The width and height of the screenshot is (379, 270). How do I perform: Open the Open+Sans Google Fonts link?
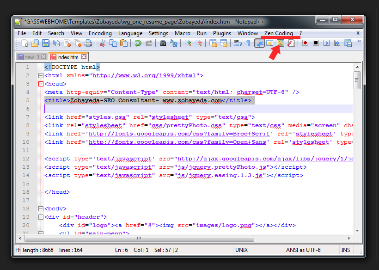(177, 142)
